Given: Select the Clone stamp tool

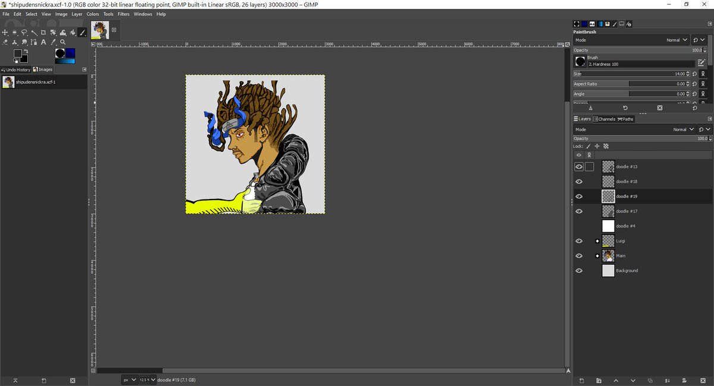Looking at the screenshot, I should pyautogui.click(x=14, y=42).
